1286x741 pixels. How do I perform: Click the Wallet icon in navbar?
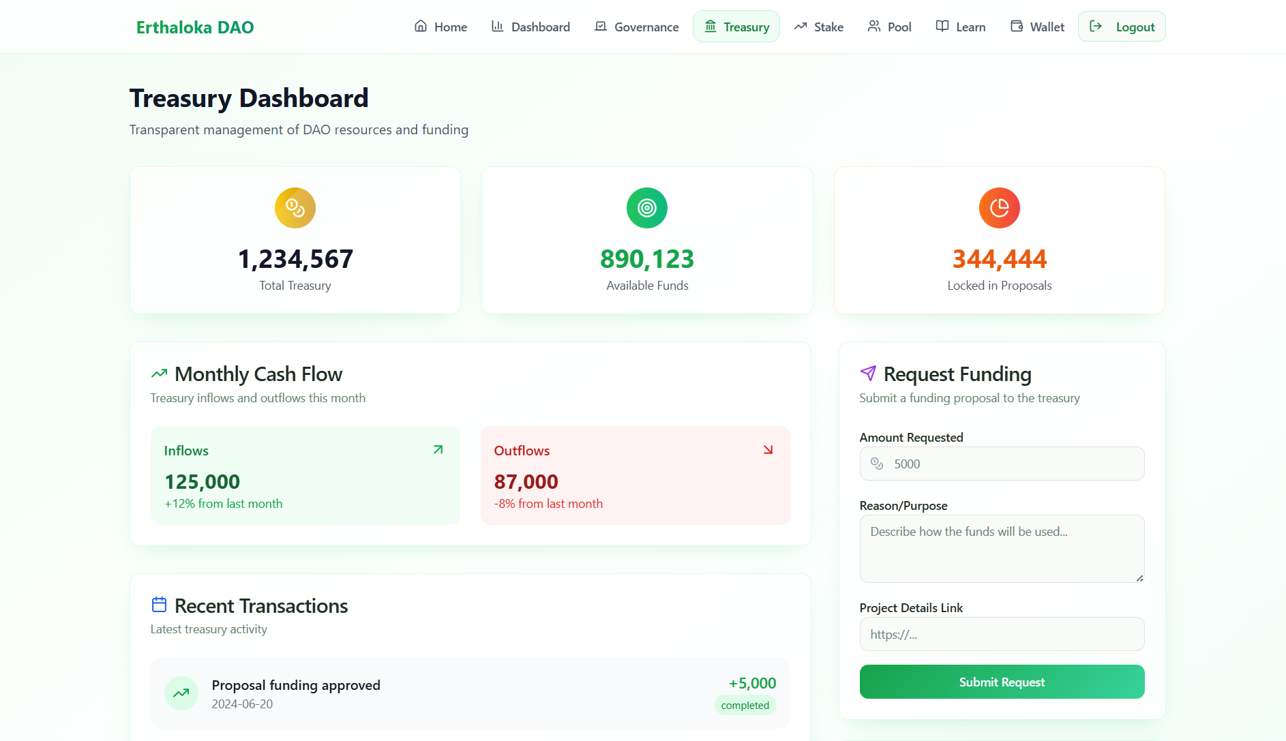[x=1017, y=27]
